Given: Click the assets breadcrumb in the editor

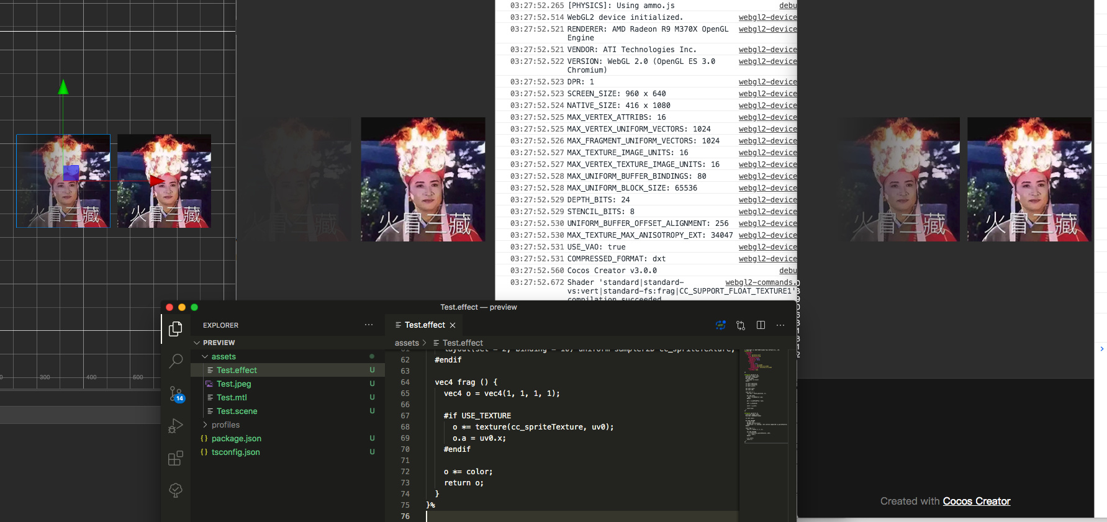Looking at the screenshot, I should (407, 343).
